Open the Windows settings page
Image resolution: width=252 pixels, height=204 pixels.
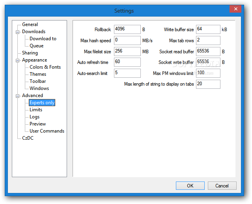[x=39, y=88]
